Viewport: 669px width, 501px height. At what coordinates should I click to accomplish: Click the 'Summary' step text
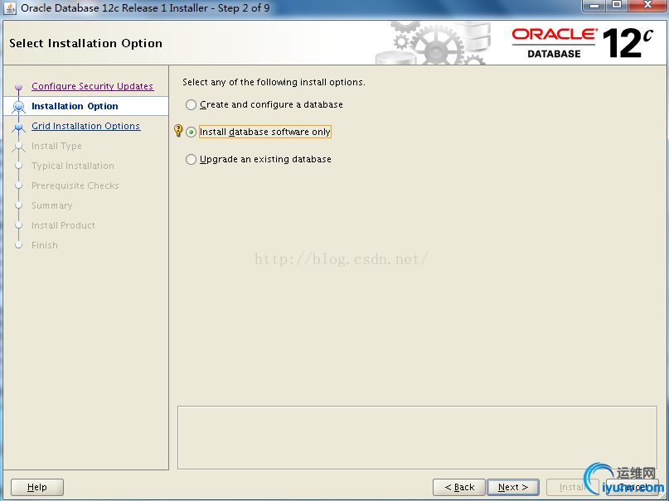(51, 205)
